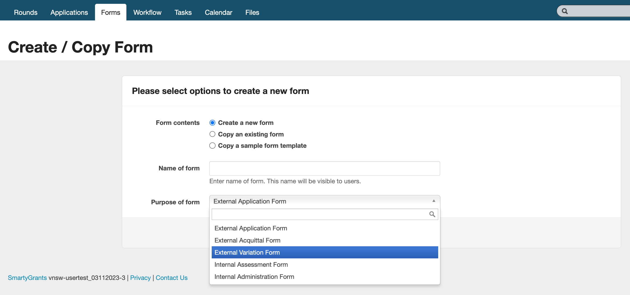Choose Internal Administration Form option
The image size is (630, 295).
pyautogui.click(x=254, y=277)
